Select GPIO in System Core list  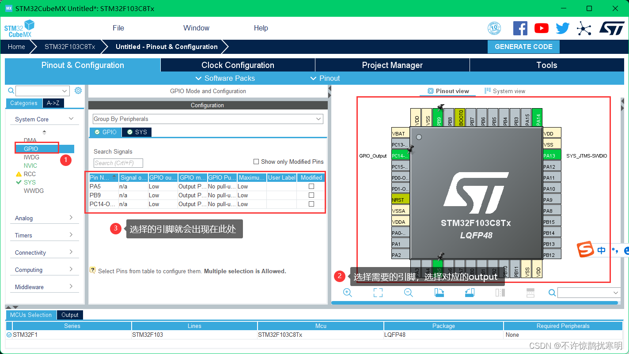click(31, 149)
